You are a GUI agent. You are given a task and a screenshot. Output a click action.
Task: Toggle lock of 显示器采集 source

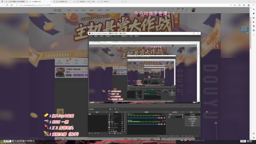pos(124,131)
